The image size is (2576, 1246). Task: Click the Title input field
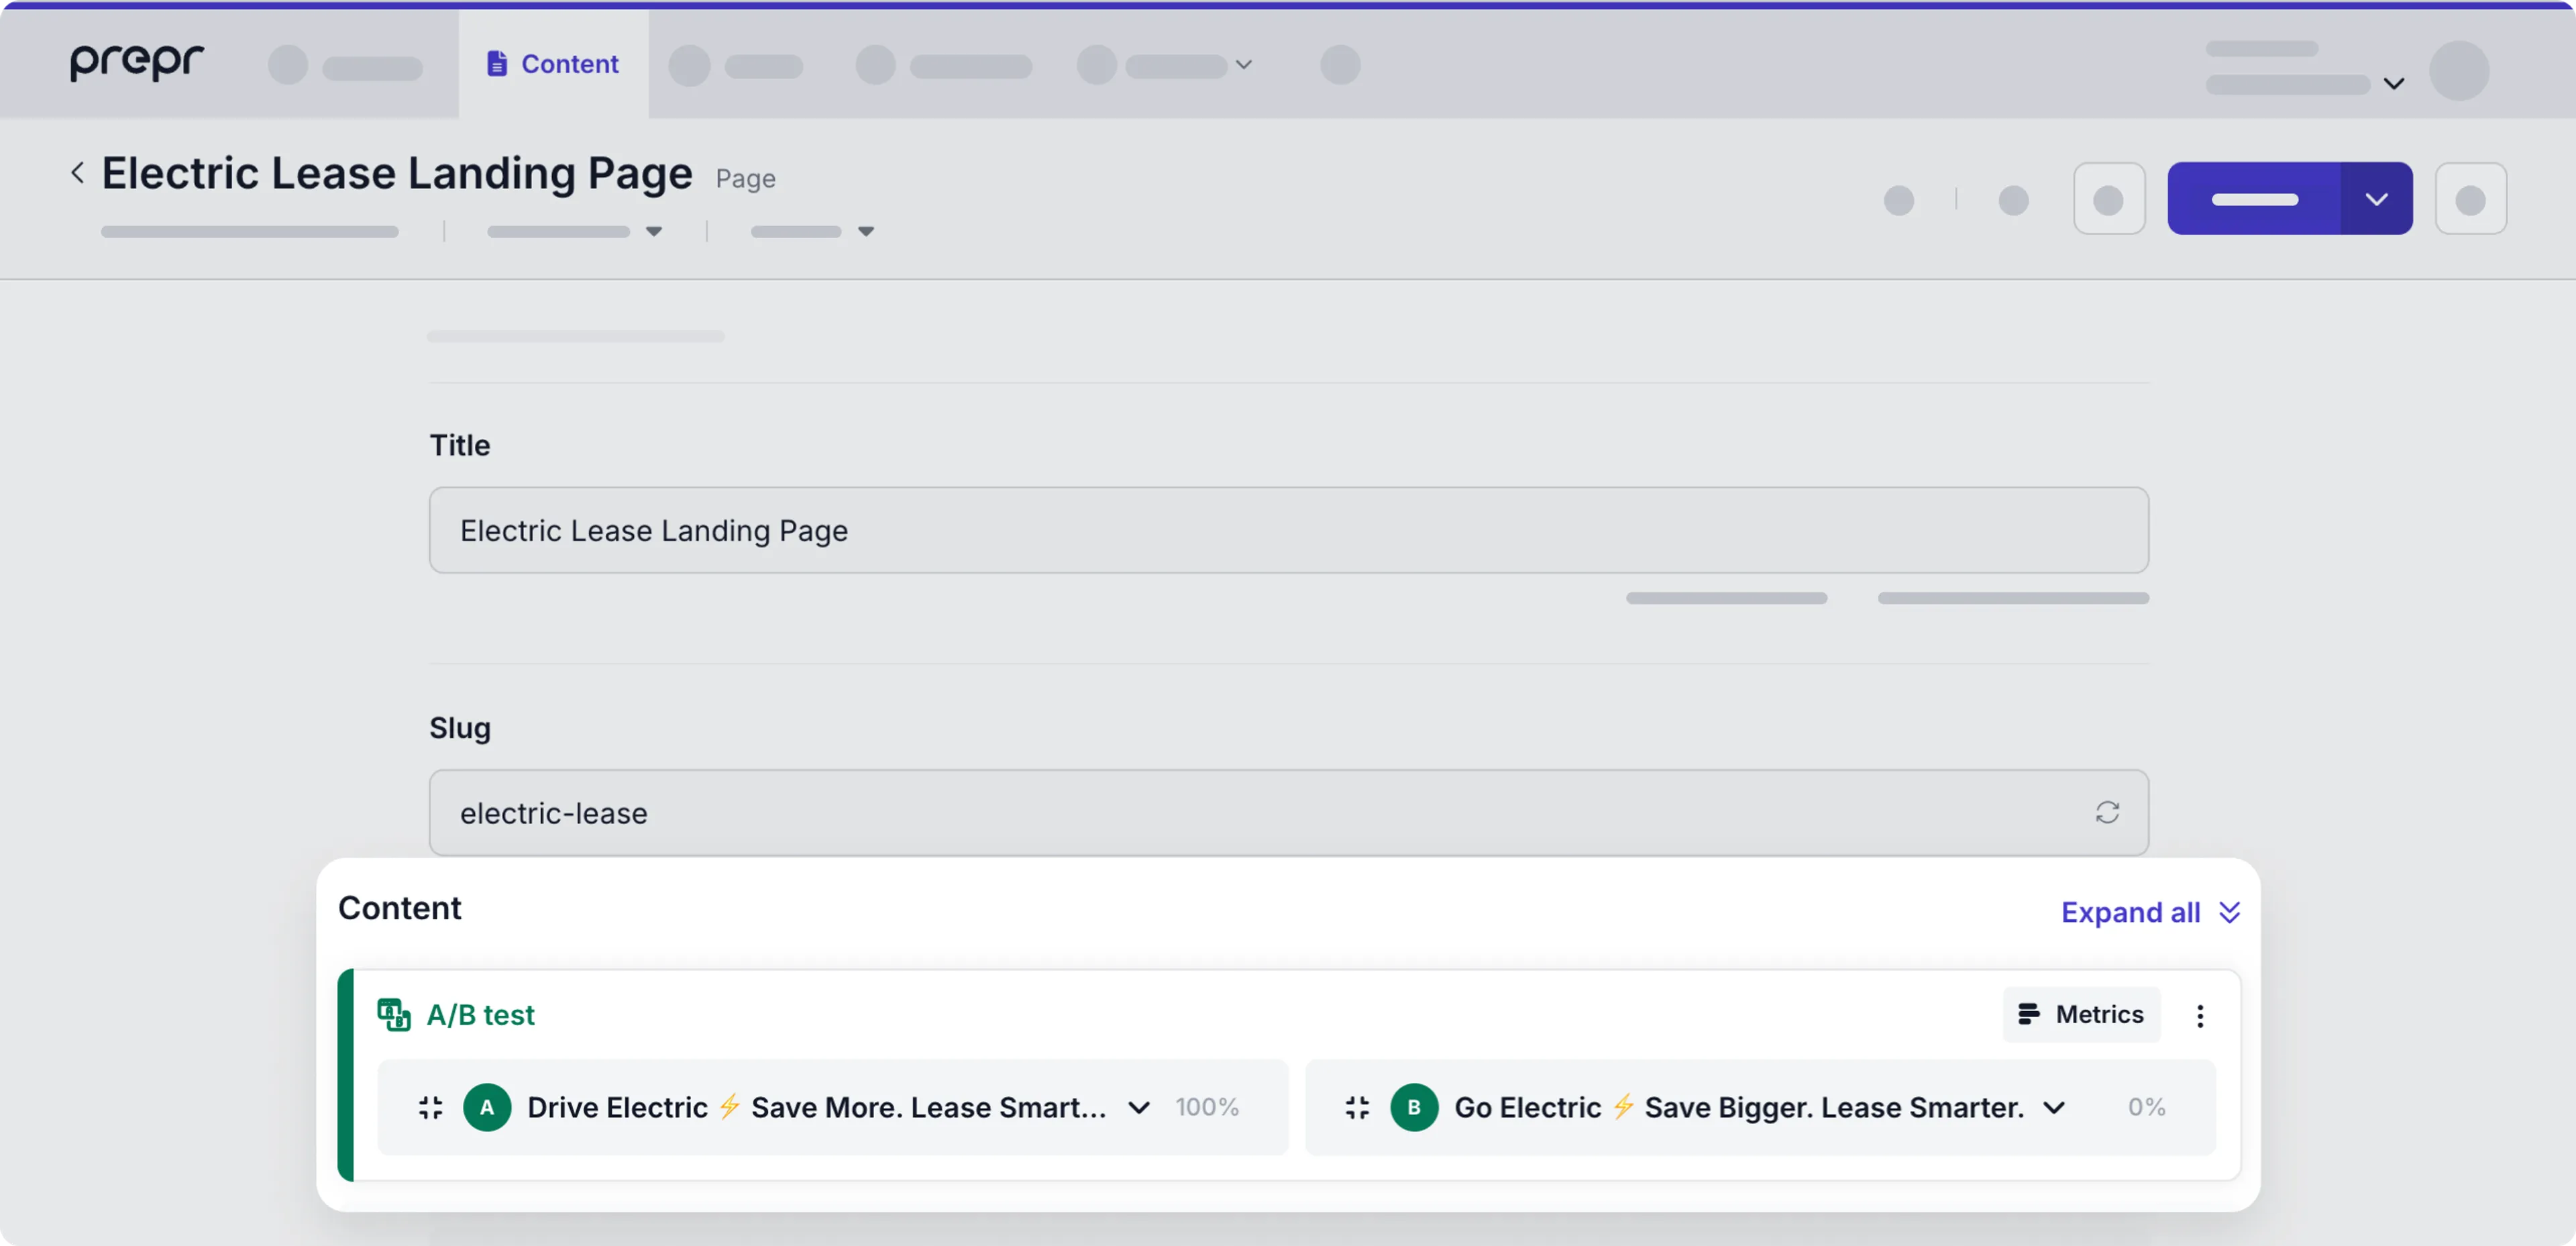(x=1288, y=530)
